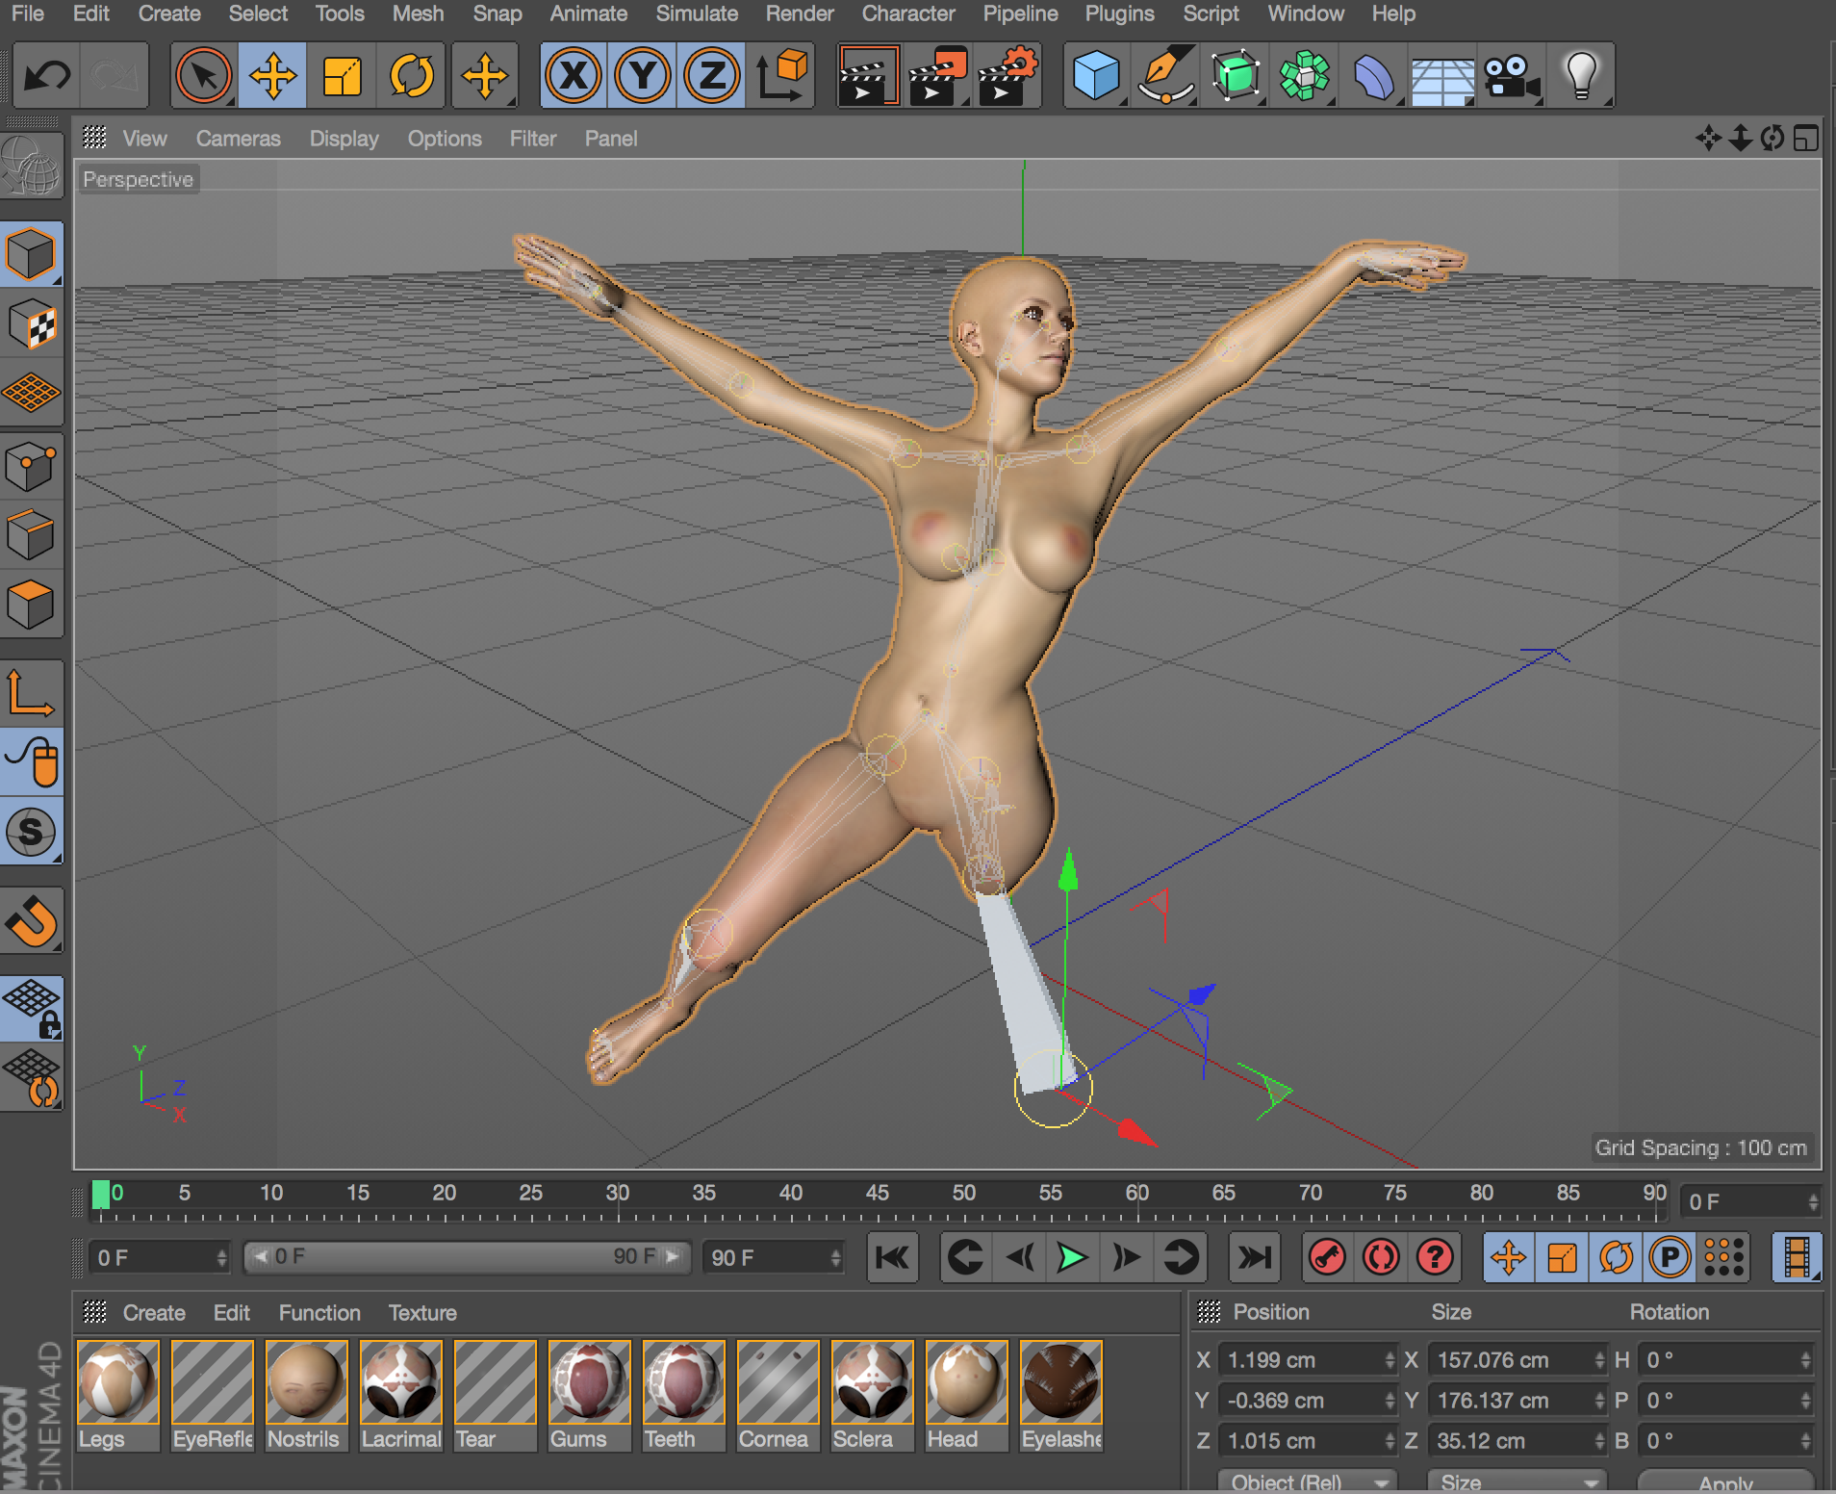1836x1494 pixels.
Task: Click the Apply button
Action: 1724,1482
